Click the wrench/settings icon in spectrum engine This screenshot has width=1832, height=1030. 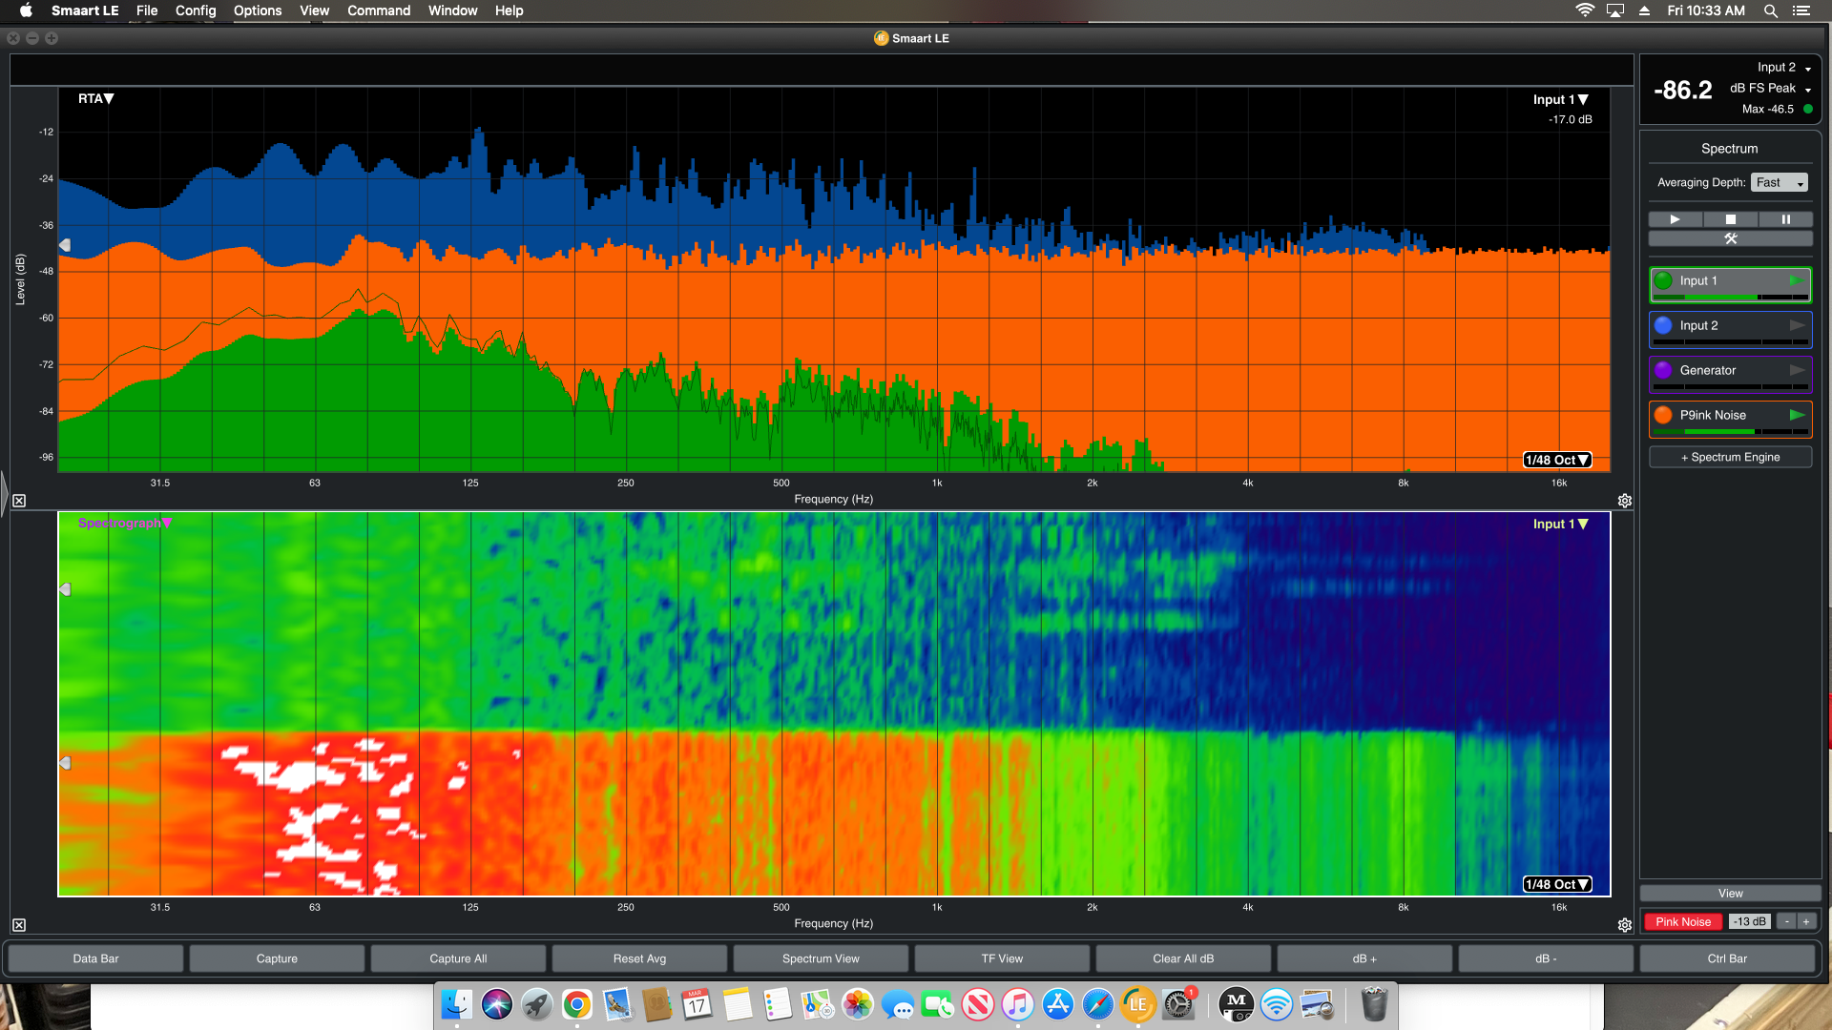(1729, 239)
